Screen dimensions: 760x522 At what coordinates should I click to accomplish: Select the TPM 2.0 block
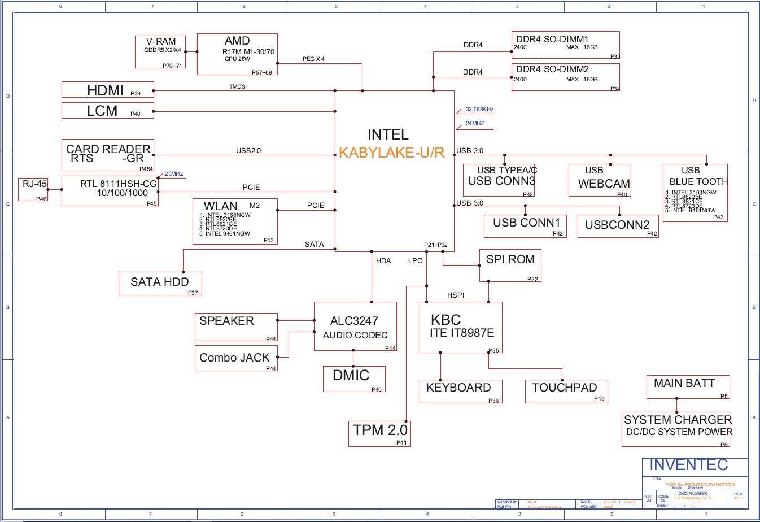[379, 434]
